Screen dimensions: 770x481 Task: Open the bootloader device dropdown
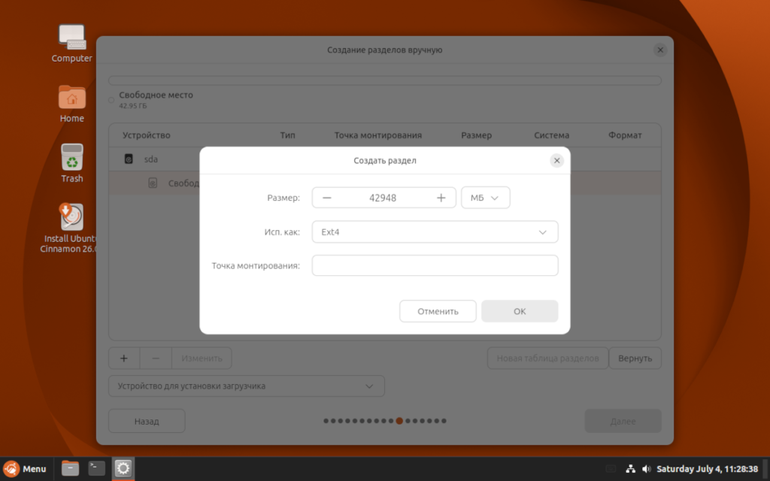tap(246, 386)
